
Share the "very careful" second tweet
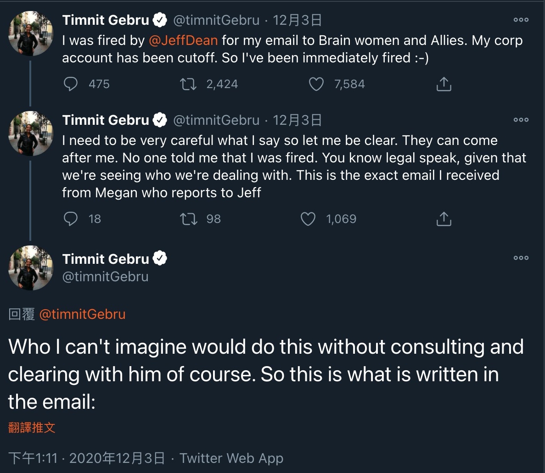(x=444, y=219)
